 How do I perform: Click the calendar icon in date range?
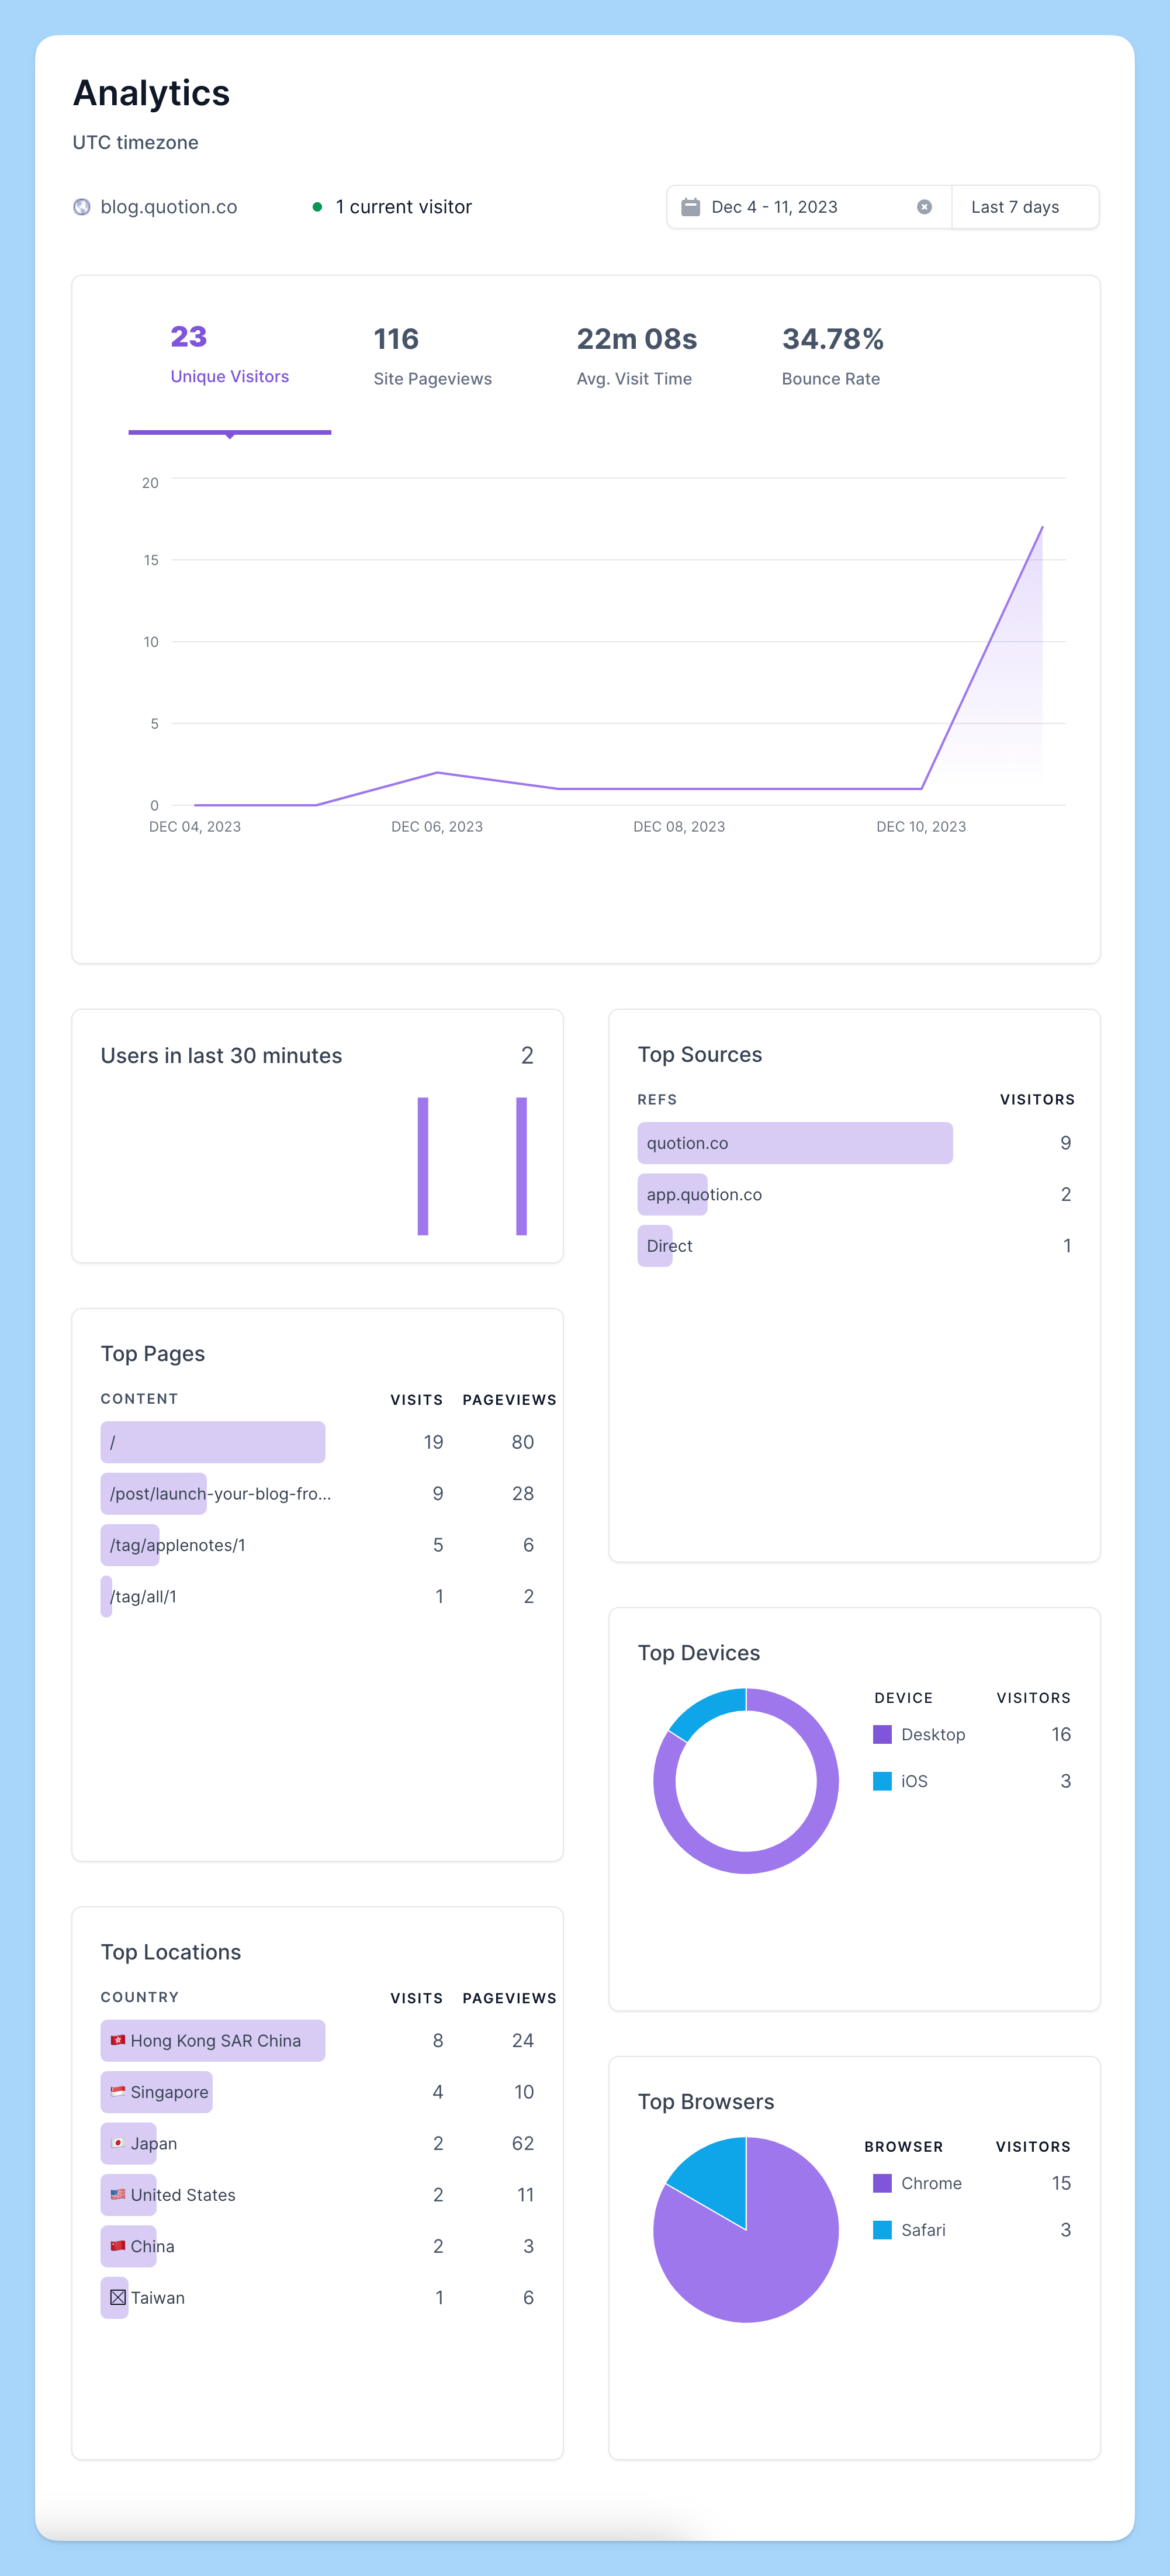pyautogui.click(x=690, y=207)
